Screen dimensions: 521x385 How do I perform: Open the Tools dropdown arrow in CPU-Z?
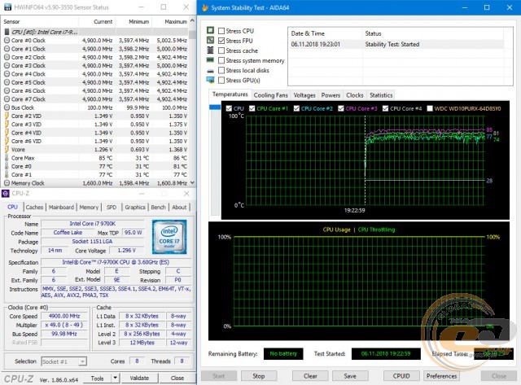115,378
